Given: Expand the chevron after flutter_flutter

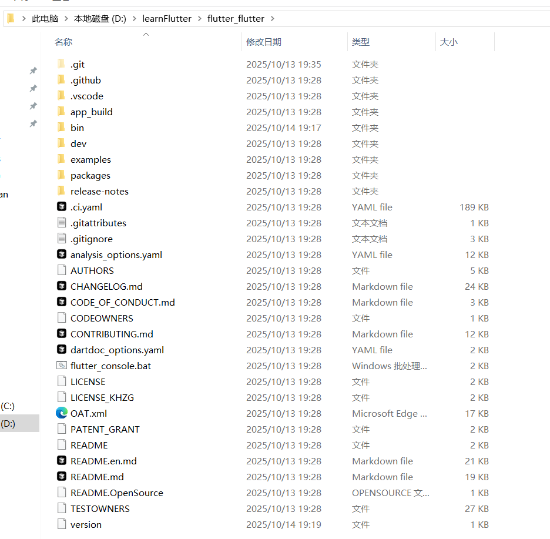Looking at the screenshot, I should [273, 19].
